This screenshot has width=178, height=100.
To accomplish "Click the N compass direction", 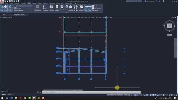I will click(x=169, y=21).
